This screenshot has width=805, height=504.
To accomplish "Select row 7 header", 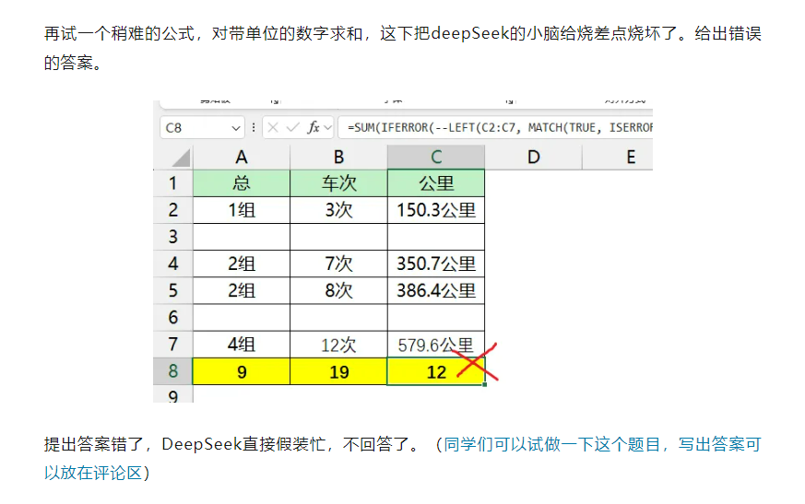I will 173,345.
